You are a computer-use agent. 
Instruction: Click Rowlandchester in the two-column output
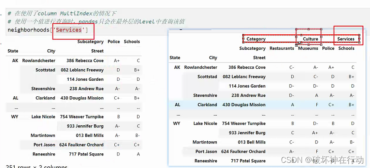[x=39, y=60]
